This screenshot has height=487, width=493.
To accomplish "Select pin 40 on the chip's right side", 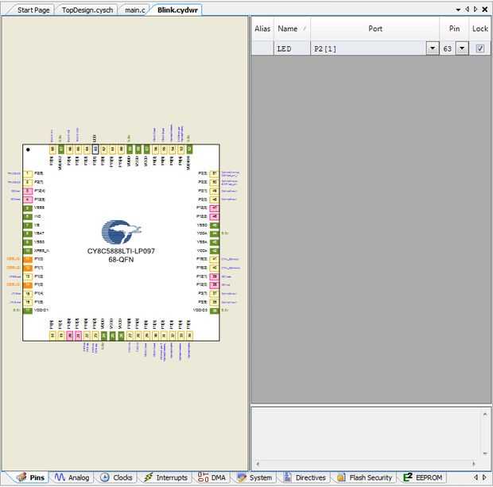I will 214,268.
